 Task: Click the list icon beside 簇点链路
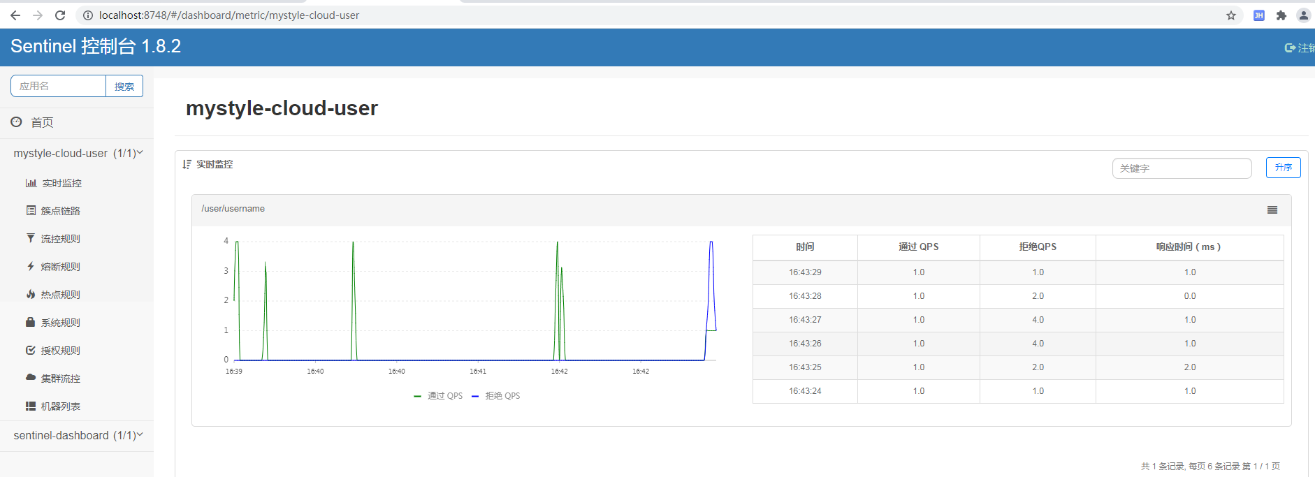tap(31, 210)
